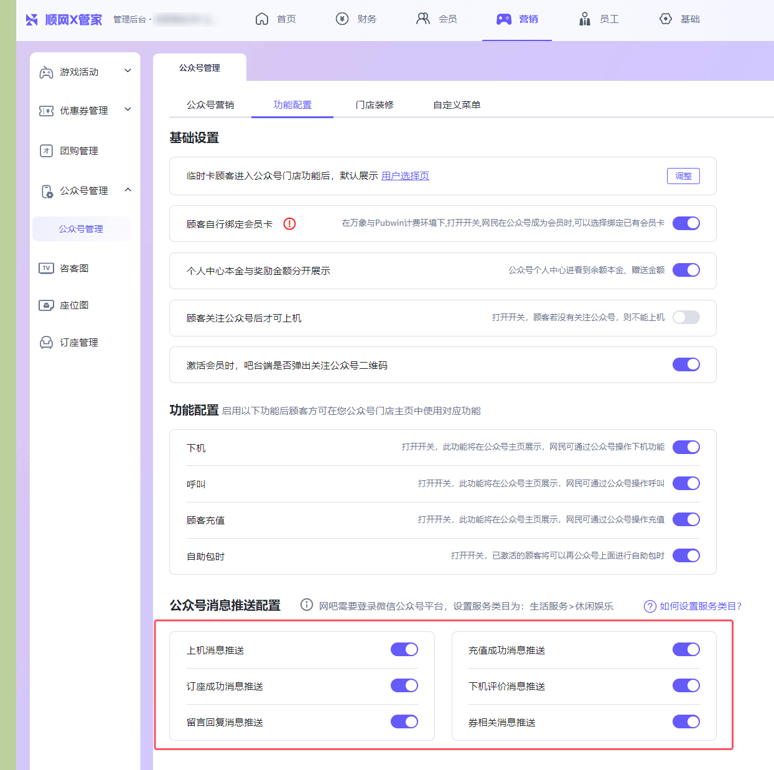Click the 顺网X管家 logo icon
Image resolution: width=774 pixels, height=770 pixels.
[x=32, y=20]
